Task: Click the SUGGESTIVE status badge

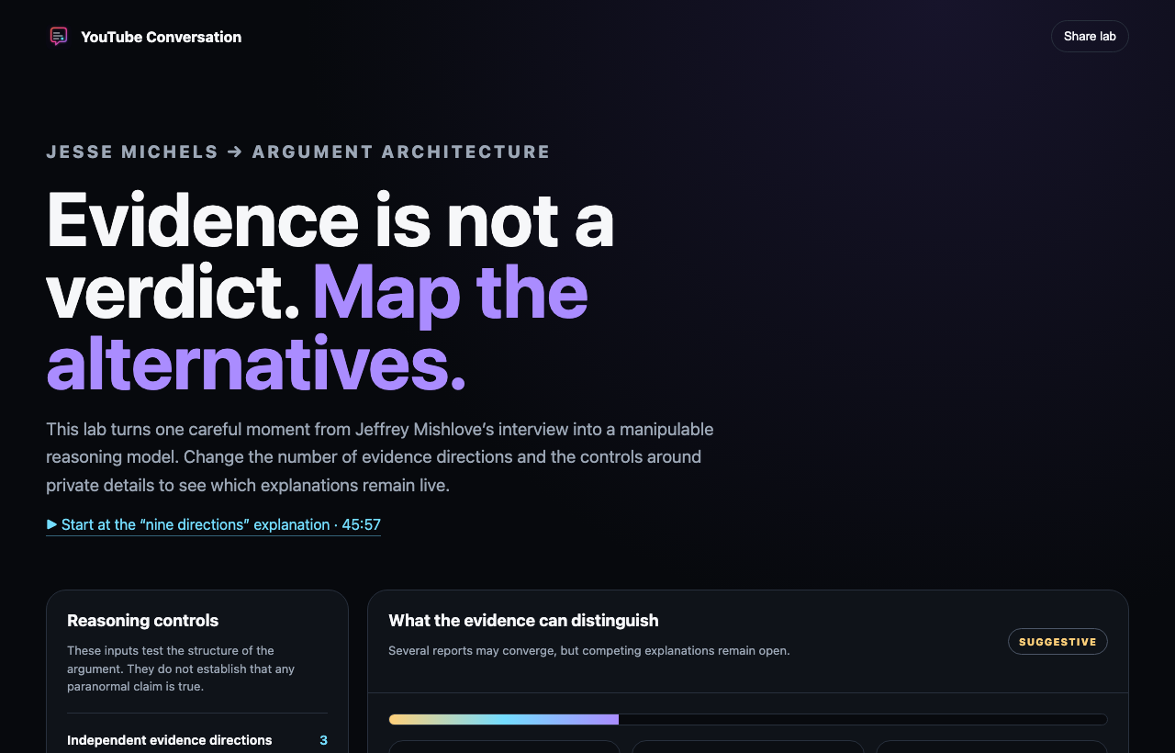Action: [x=1057, y=642]
